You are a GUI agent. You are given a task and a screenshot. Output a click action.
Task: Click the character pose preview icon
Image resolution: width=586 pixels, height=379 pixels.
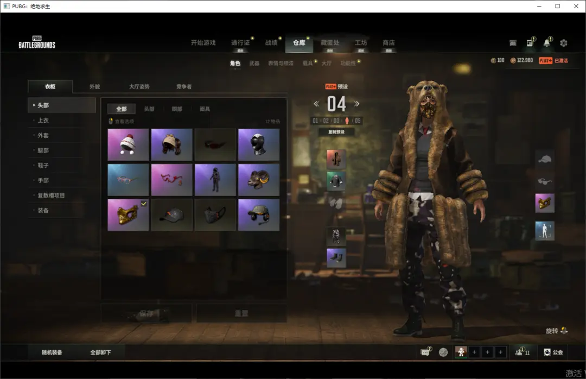(x=545, y=231)
